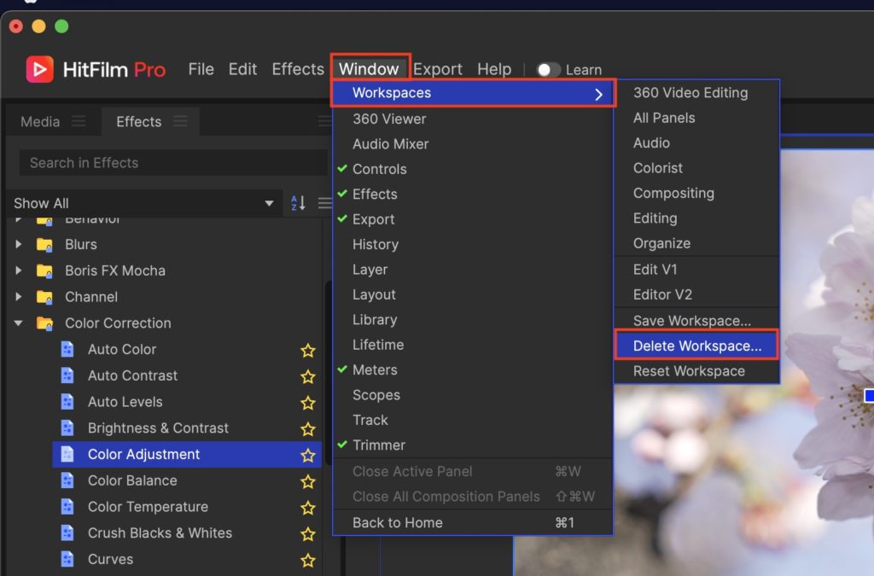Click the HitFilm Pro logo icon

pyautogui.click(x=39, y=69)
